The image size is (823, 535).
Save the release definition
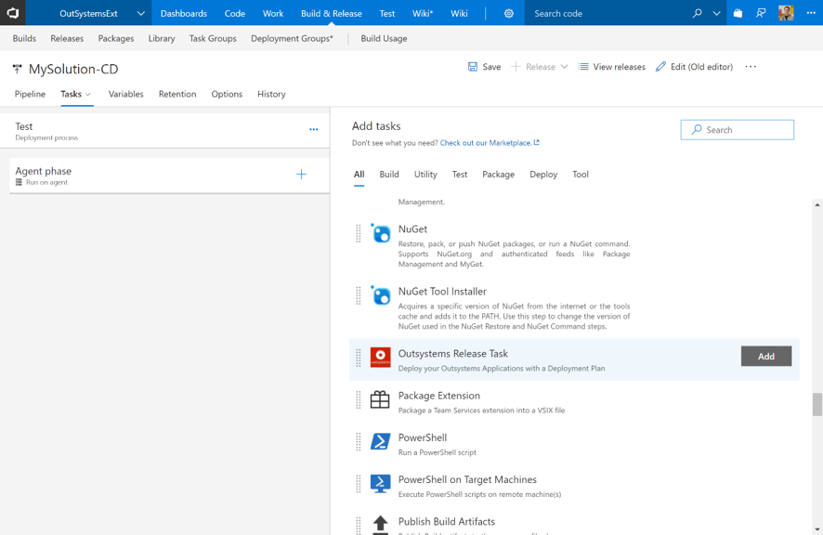pos(484,67)
